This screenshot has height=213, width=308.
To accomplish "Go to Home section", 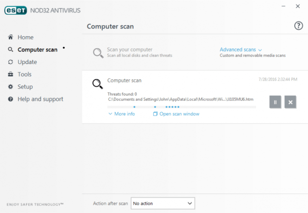I will (25, 37).
